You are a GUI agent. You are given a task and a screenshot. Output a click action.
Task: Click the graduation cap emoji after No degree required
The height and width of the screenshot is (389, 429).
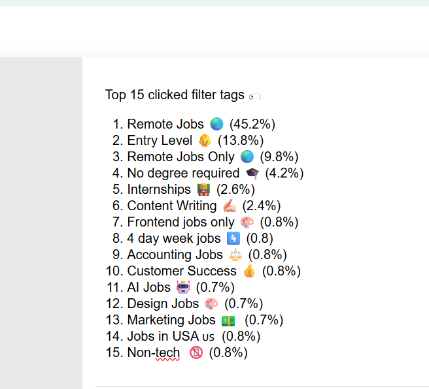[x=252, y=174]
